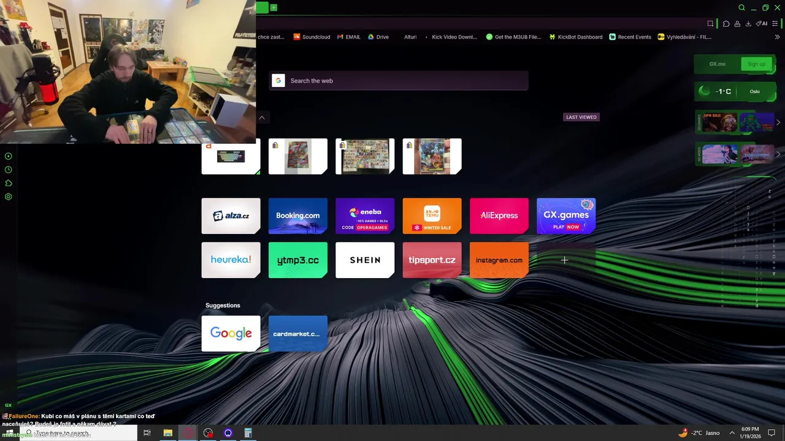The image size is (785, 441).
Task: Open the eneba speed dial tile
Action: [x=365, y=216]
